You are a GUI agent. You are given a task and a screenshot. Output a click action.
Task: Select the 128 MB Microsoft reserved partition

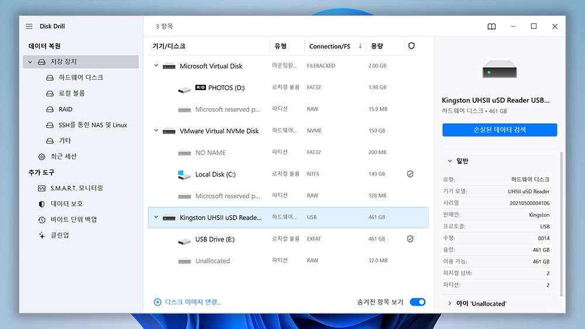pyautogui.click(x=288, y=196)
